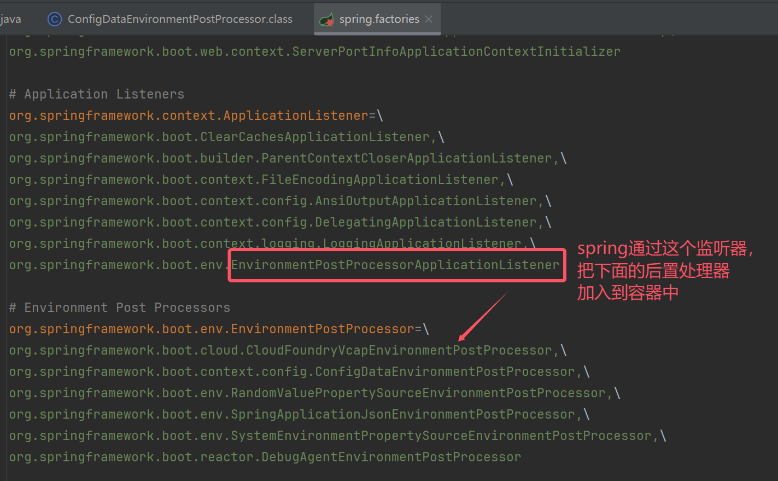This screenshot has height=481, width=778.
Task: Click the SpringApplicationJsonEnvironmentPostProcessor line
Action: 299,414
